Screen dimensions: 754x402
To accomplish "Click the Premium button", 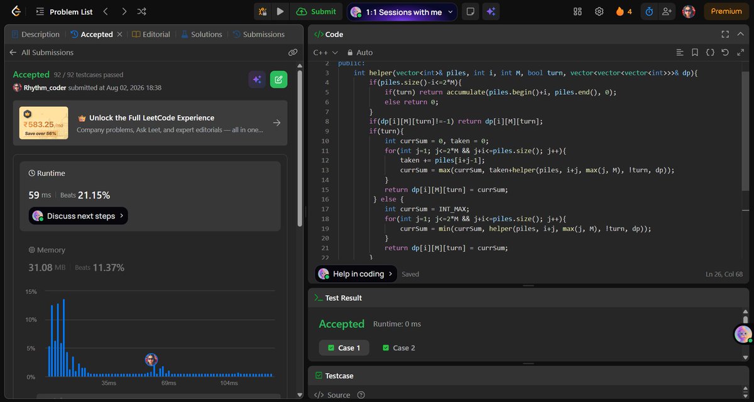I will click(x=726, y=11).
